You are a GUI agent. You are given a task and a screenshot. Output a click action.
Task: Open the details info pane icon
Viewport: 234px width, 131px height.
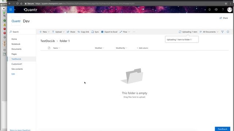pos(228,32)
